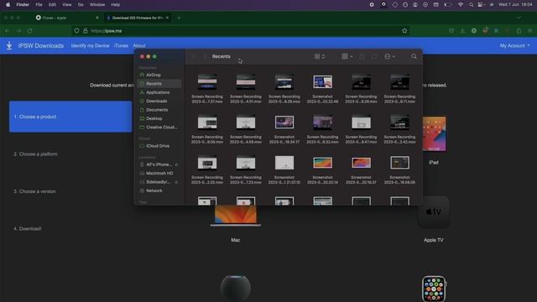Select Screen Recording ending 8.28.mov
Image resolution: width=537 pixels, height=302 pixels.
click(284, 90)
